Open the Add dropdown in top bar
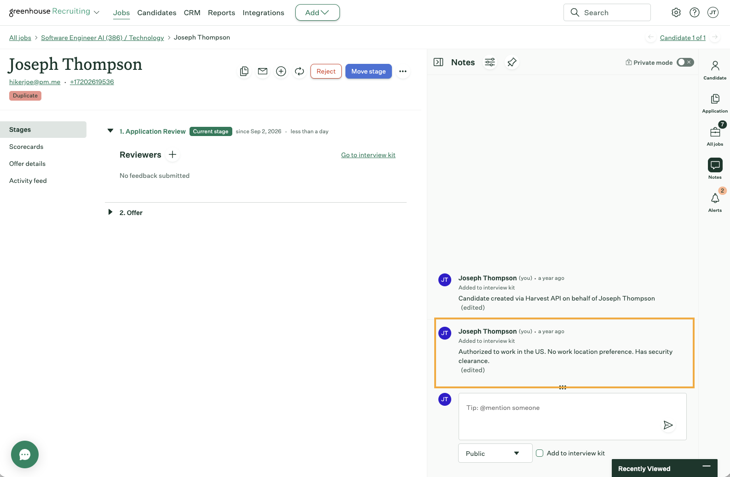 [317, 12]
